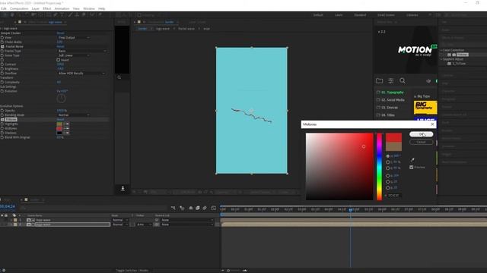Open the Help menu

(x=101, y=8)
